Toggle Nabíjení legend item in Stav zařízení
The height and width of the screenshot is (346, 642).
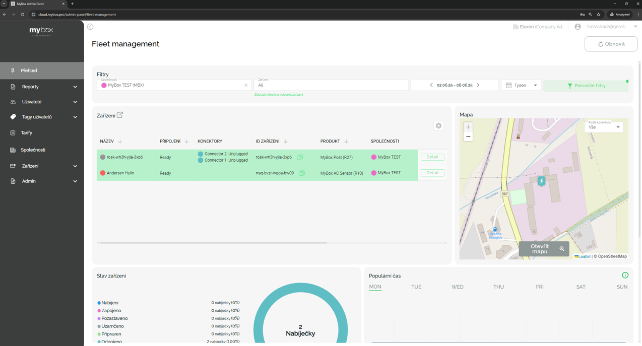pyautogui.click(x=108, y=303)
